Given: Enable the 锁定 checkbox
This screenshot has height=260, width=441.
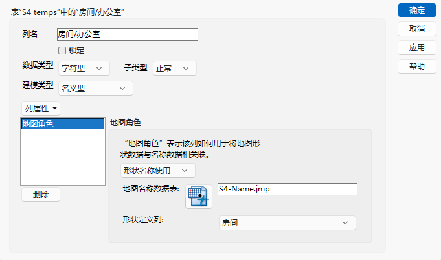Looking at the screenshot, I should point(62,50).
